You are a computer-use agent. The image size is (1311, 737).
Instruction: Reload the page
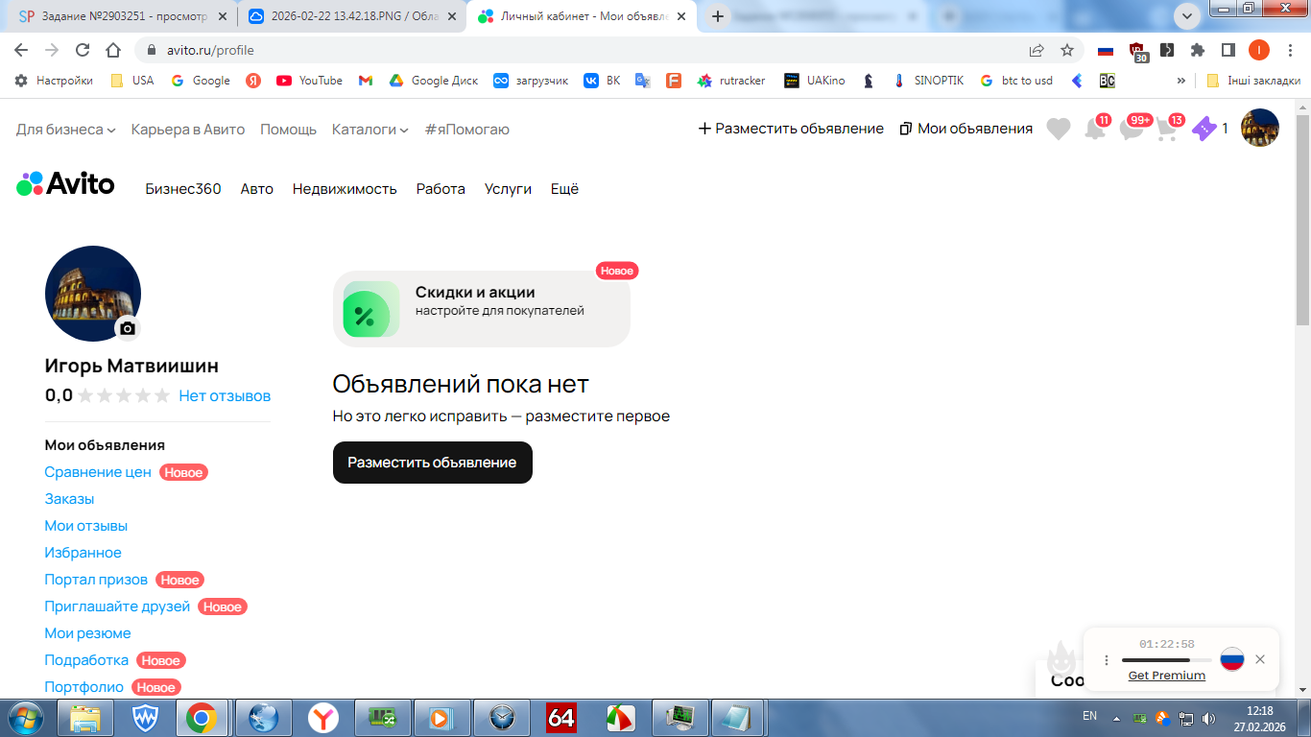pyautogui.click(x=83, y=50)
